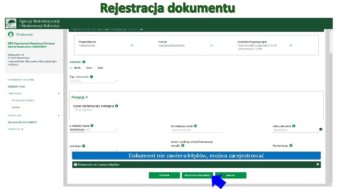The height and width of the screenshot is (189, 337).
Task: Open the Producent user profile icon
Action: (x=11, y=34)
